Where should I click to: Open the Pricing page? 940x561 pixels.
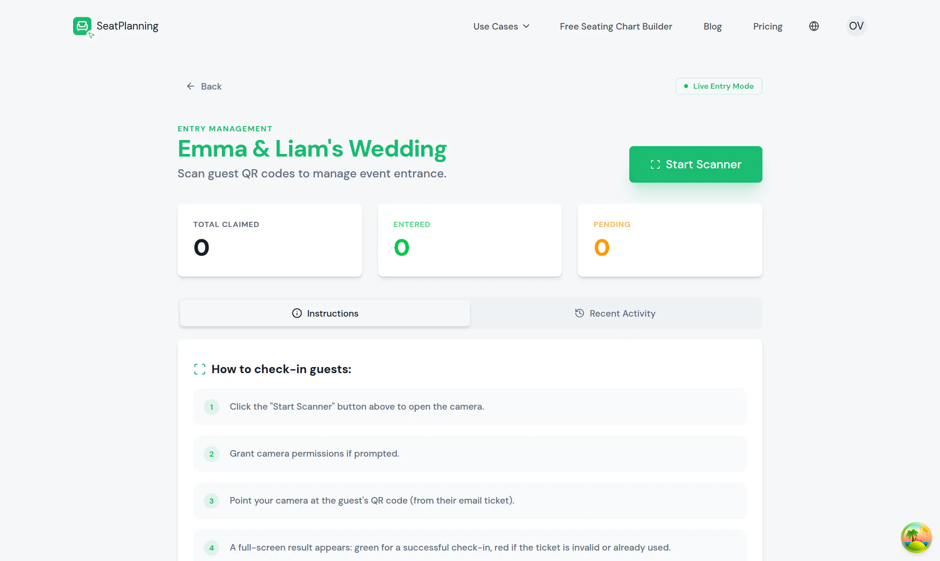click(x=768, y=26)
